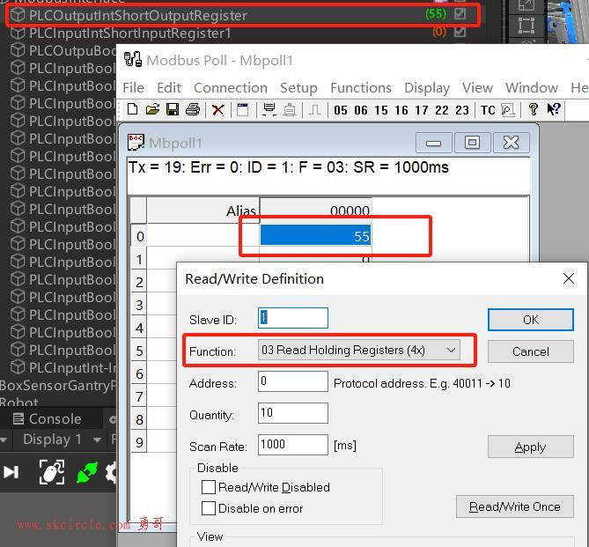This screenshot has width=589, height=547.
Task: Select the cell with value 55
Action: coord(315,235)
